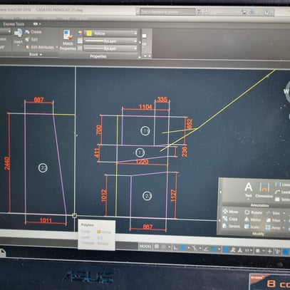Select the Scale tool

tap(252, 227)
